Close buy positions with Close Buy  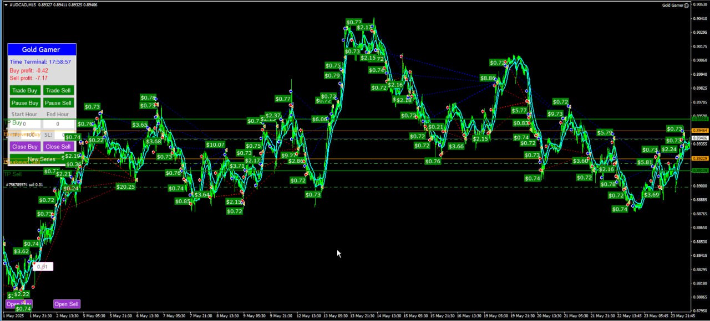pos(25,147)
